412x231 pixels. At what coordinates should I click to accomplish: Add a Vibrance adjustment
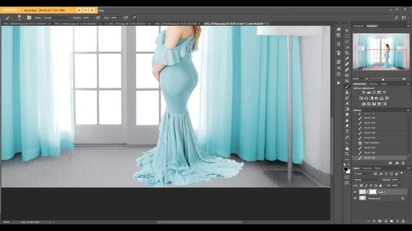(x=384, y=92)
